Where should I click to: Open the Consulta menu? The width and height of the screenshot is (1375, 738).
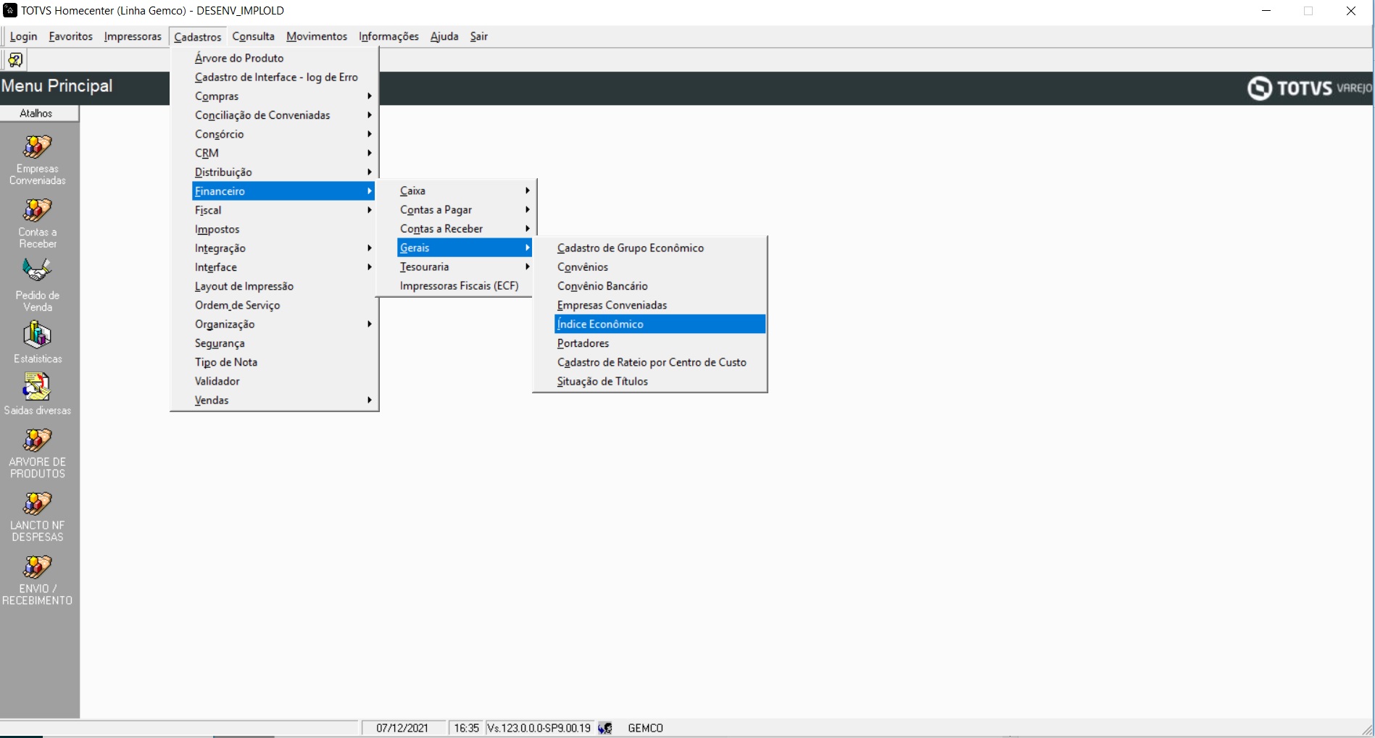pyautogui.click(x=254, y=36)
